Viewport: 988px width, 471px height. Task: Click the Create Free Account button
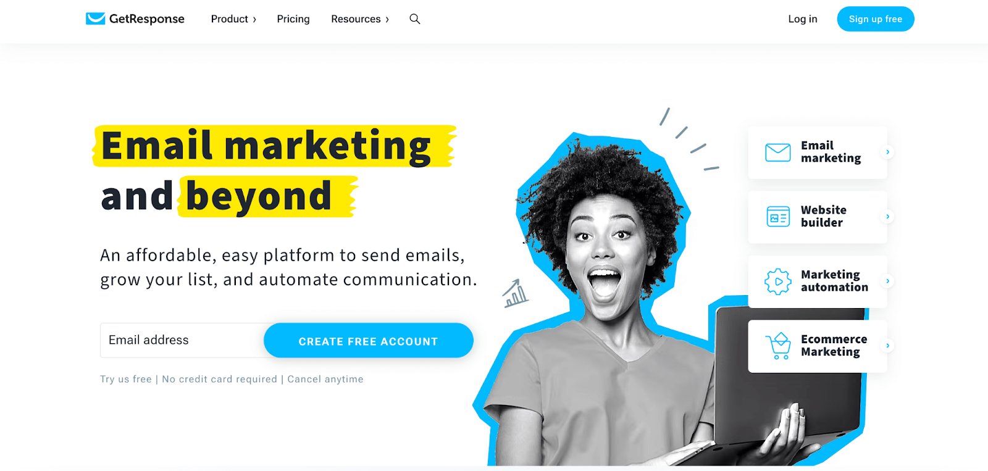coord(369,341)
